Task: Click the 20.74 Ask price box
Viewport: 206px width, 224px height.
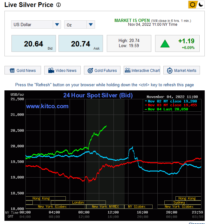Action: coord(81,43)
